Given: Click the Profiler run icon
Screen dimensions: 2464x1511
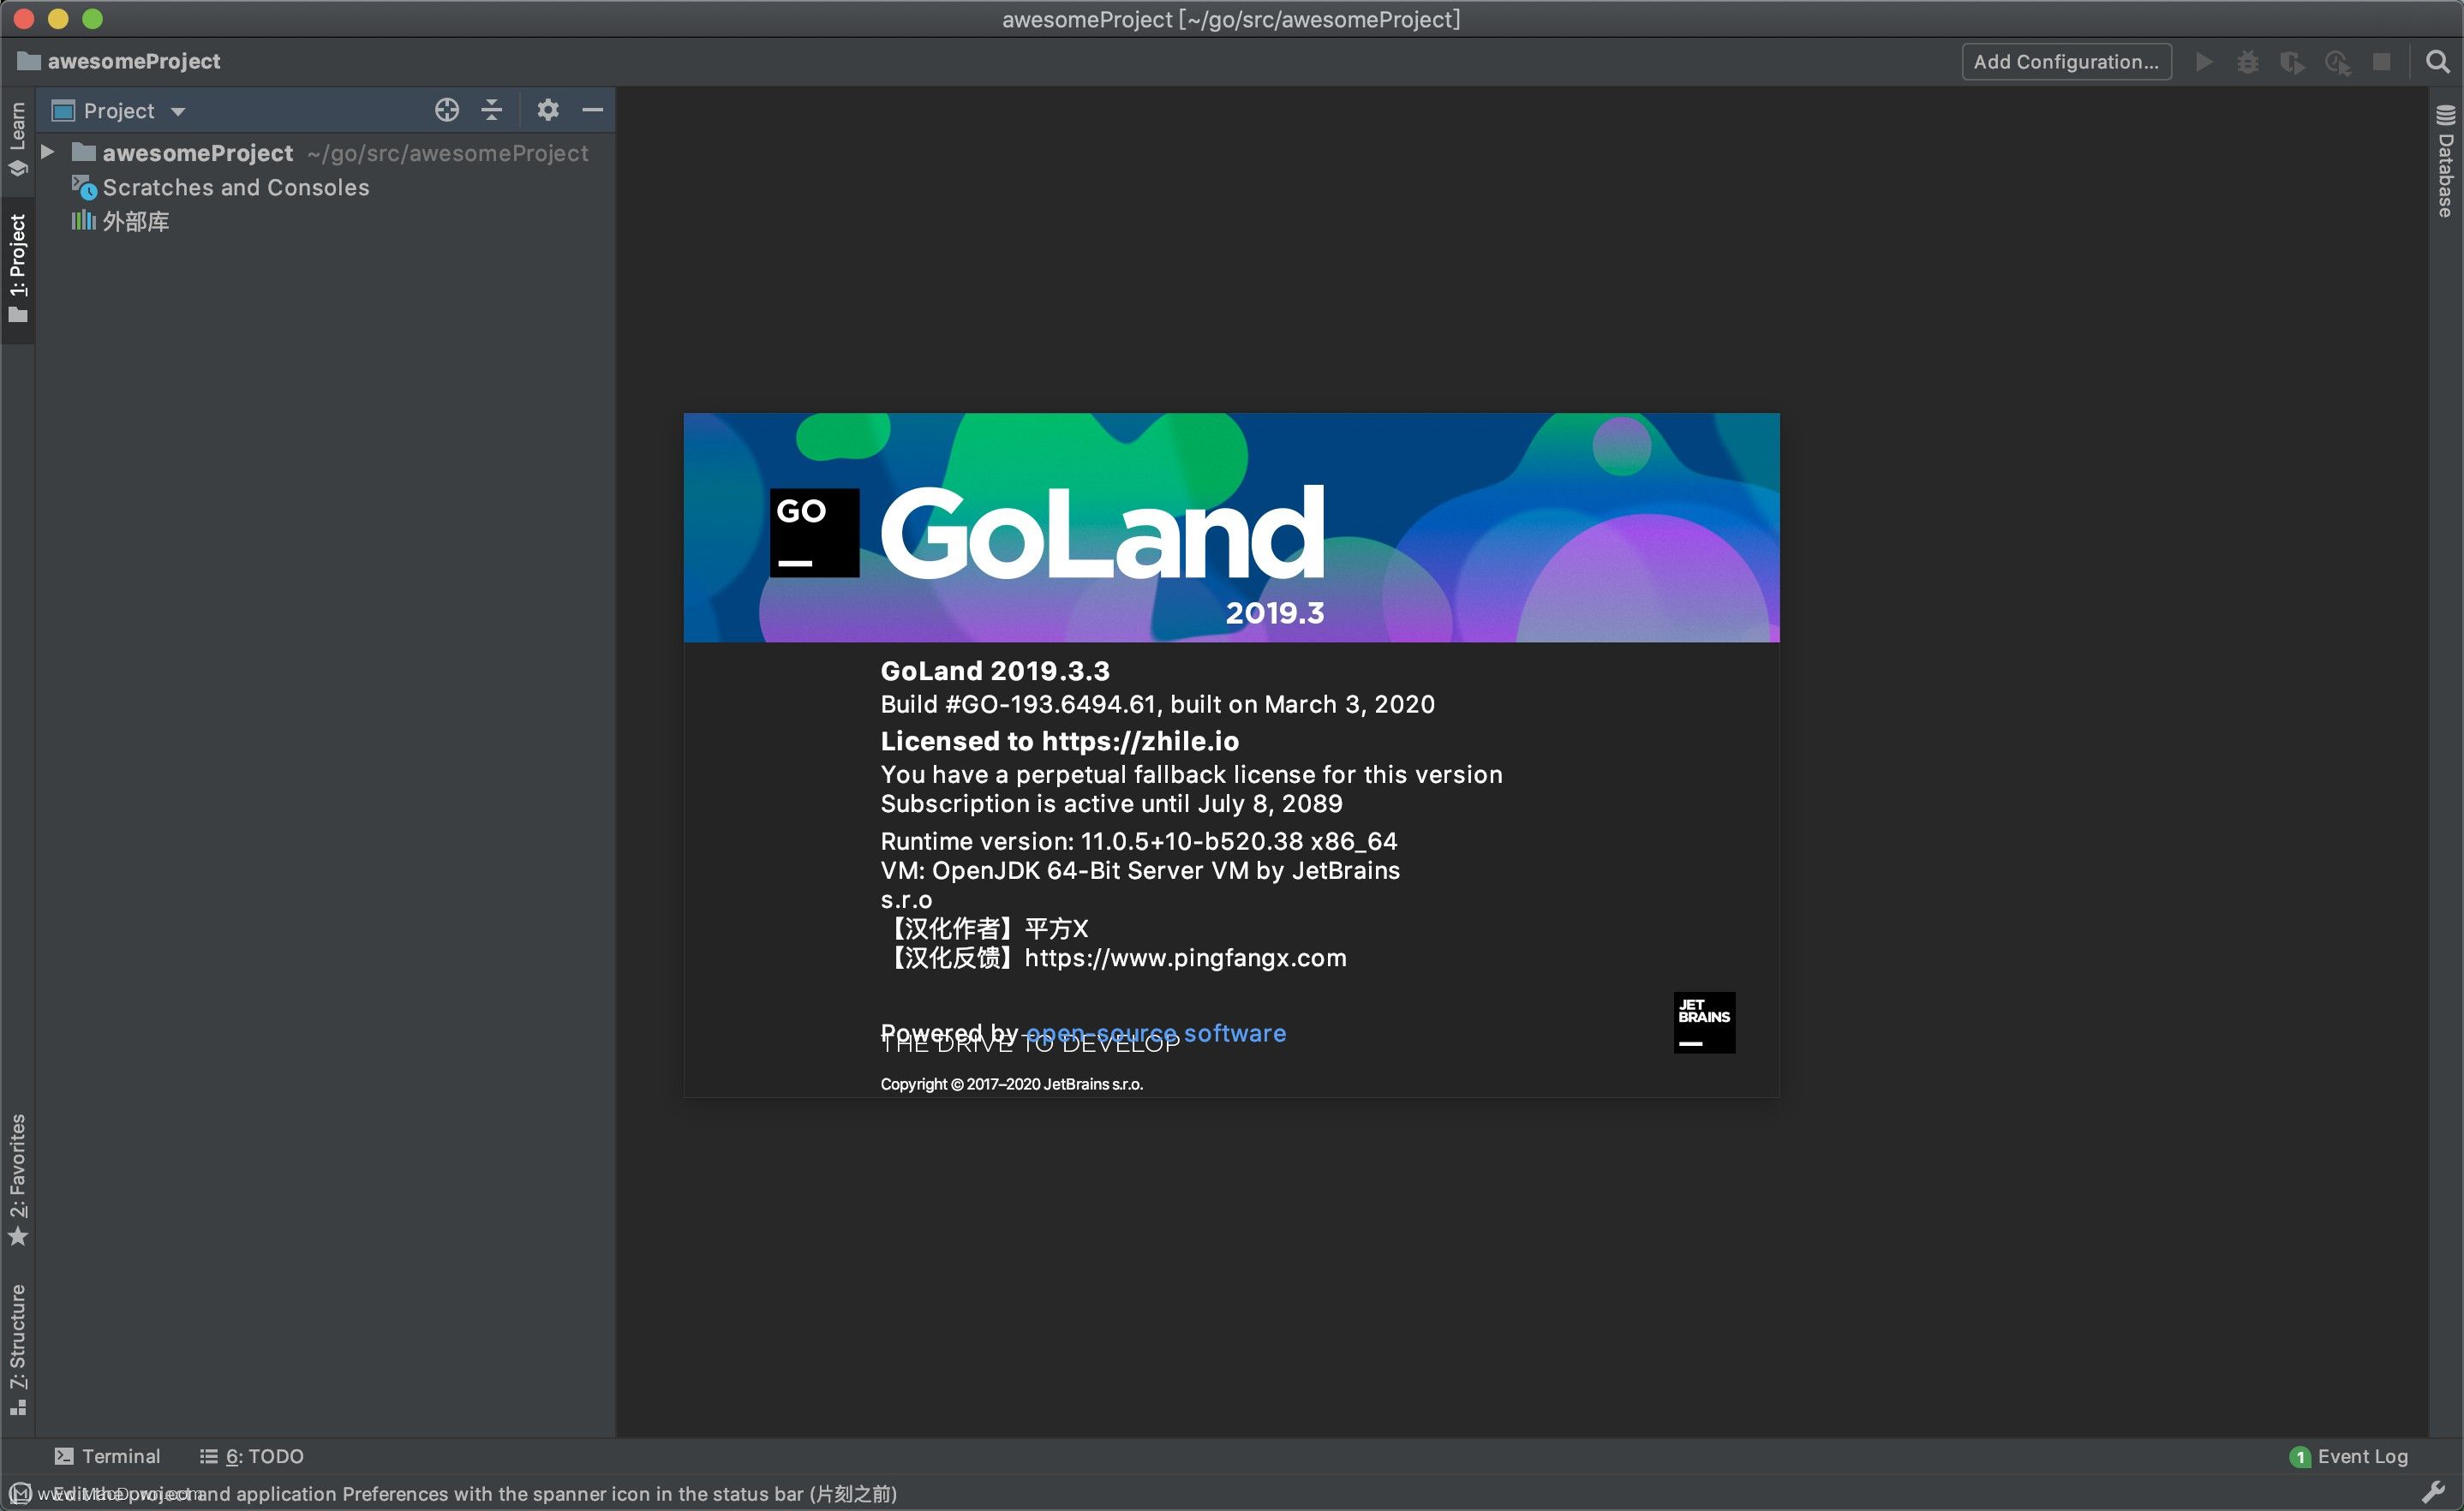Looking at the screenshot, I should 2337,62.
